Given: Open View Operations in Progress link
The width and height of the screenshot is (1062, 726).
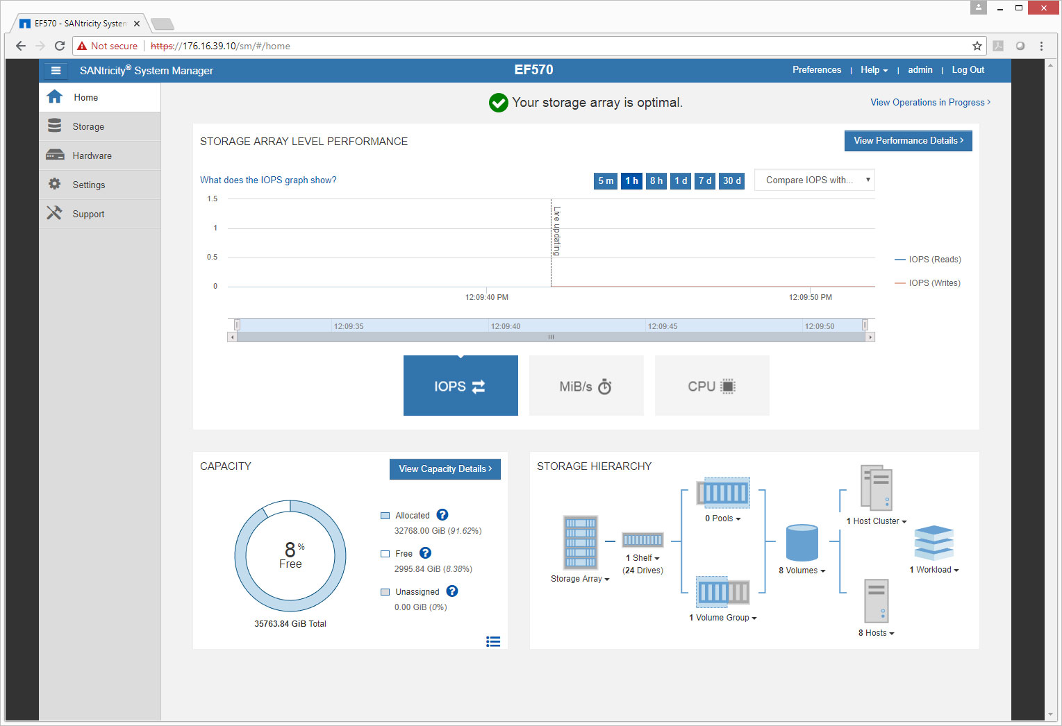Looking at the screenshot, I should coord(930,103).
